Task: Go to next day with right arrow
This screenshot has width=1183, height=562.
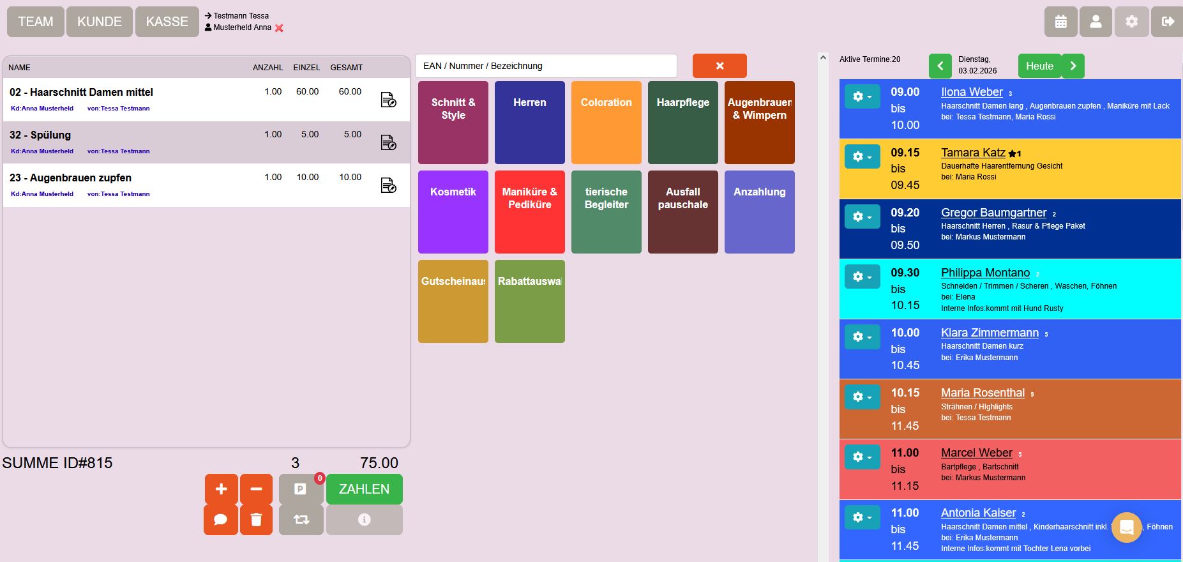Action: pyautogui.click(x=1073, y=66)
